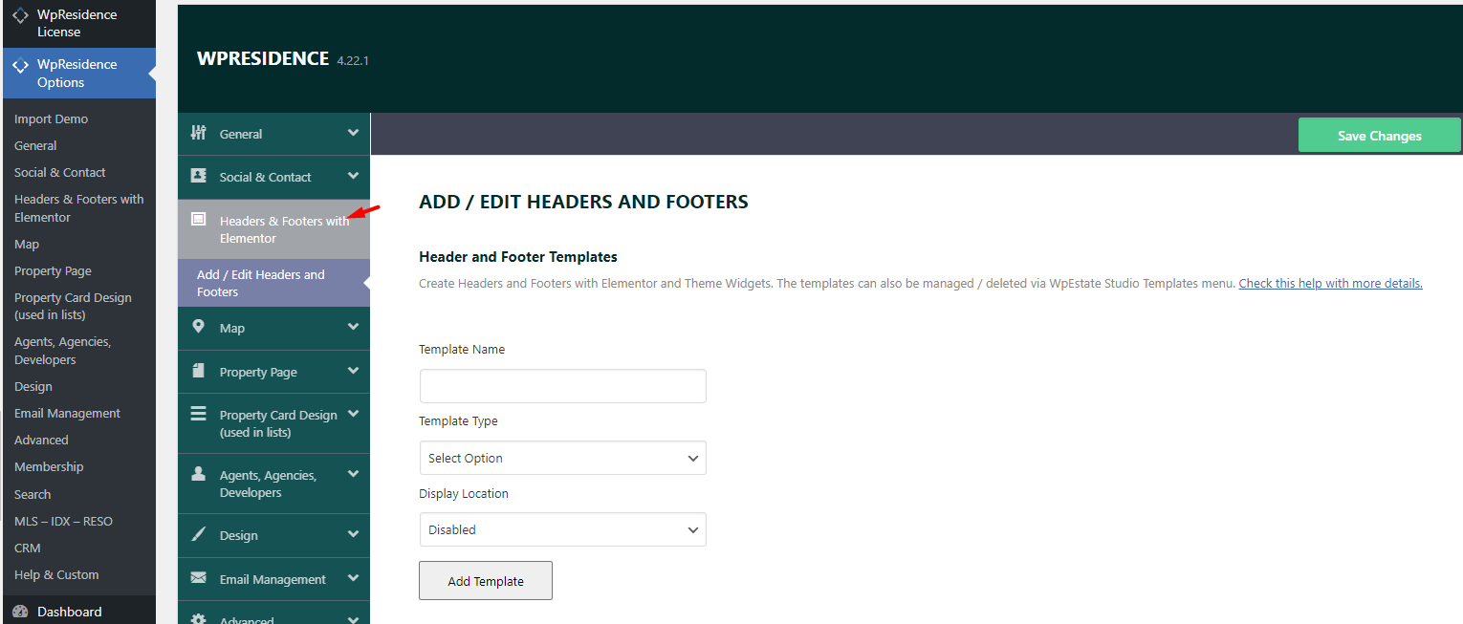Click the Social & Contact card icon

click(199, 176)
